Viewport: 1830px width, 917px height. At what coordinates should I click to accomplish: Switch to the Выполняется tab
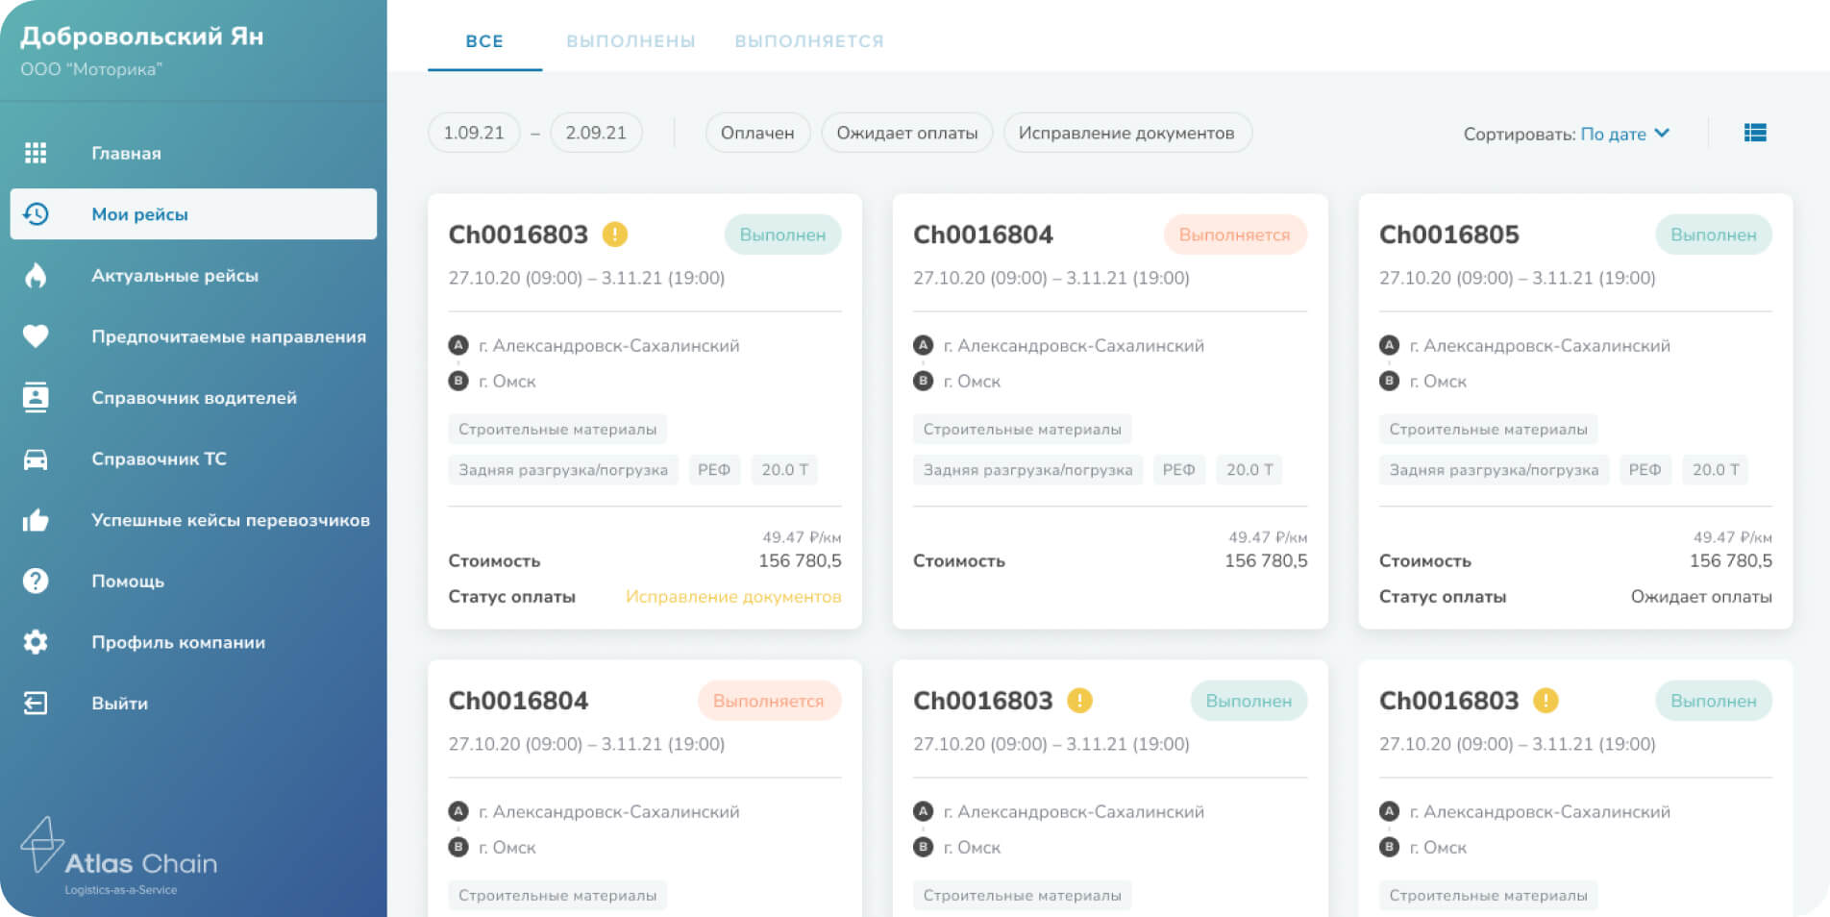[x=809, y=41]
